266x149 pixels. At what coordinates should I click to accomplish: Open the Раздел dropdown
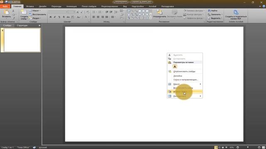[35, 18]
